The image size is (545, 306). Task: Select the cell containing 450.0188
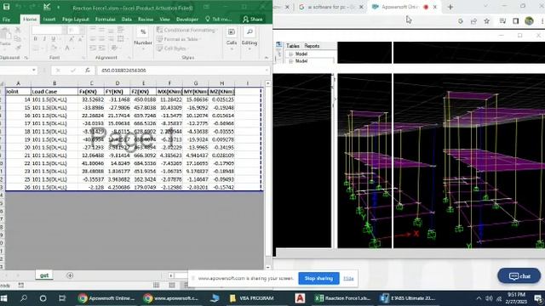[143, 99]
